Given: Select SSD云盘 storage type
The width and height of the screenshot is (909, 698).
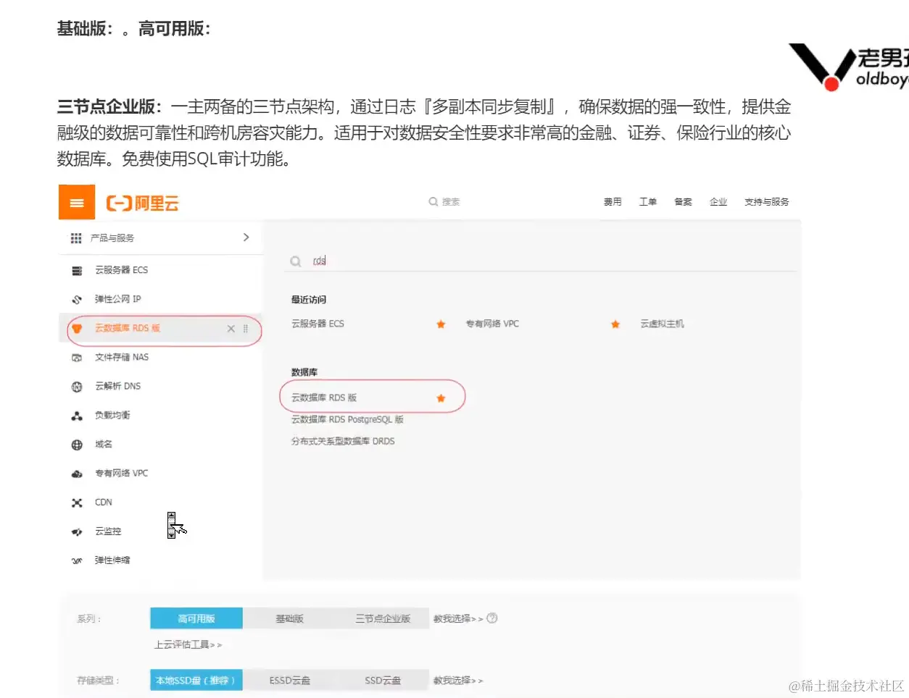Looking at the screenshot, I should coord(383,680).
